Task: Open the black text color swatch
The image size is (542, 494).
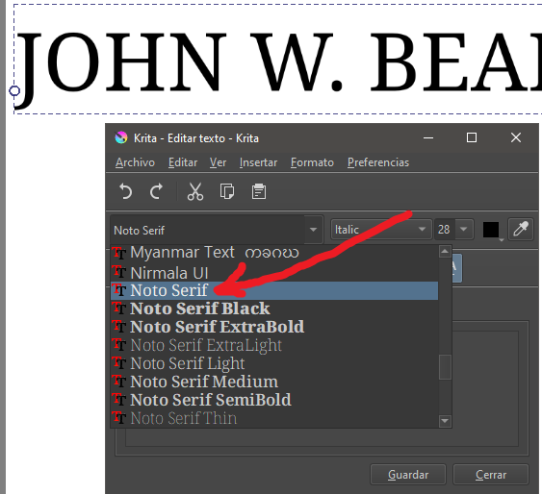Action: (x=491, y=230)
